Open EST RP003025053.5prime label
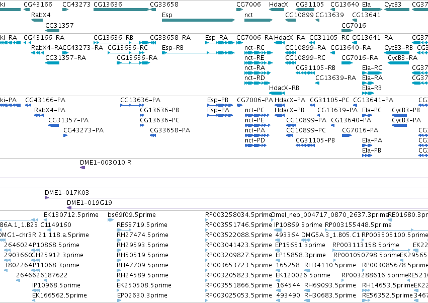Screen dimensions: 428x303 point(238,295)
